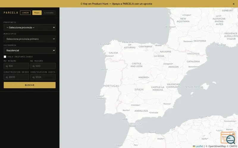The width and height of the screenshot is (238, 148).
Task: Click the A Coruña label on the map
Action: tap(104, 44)
